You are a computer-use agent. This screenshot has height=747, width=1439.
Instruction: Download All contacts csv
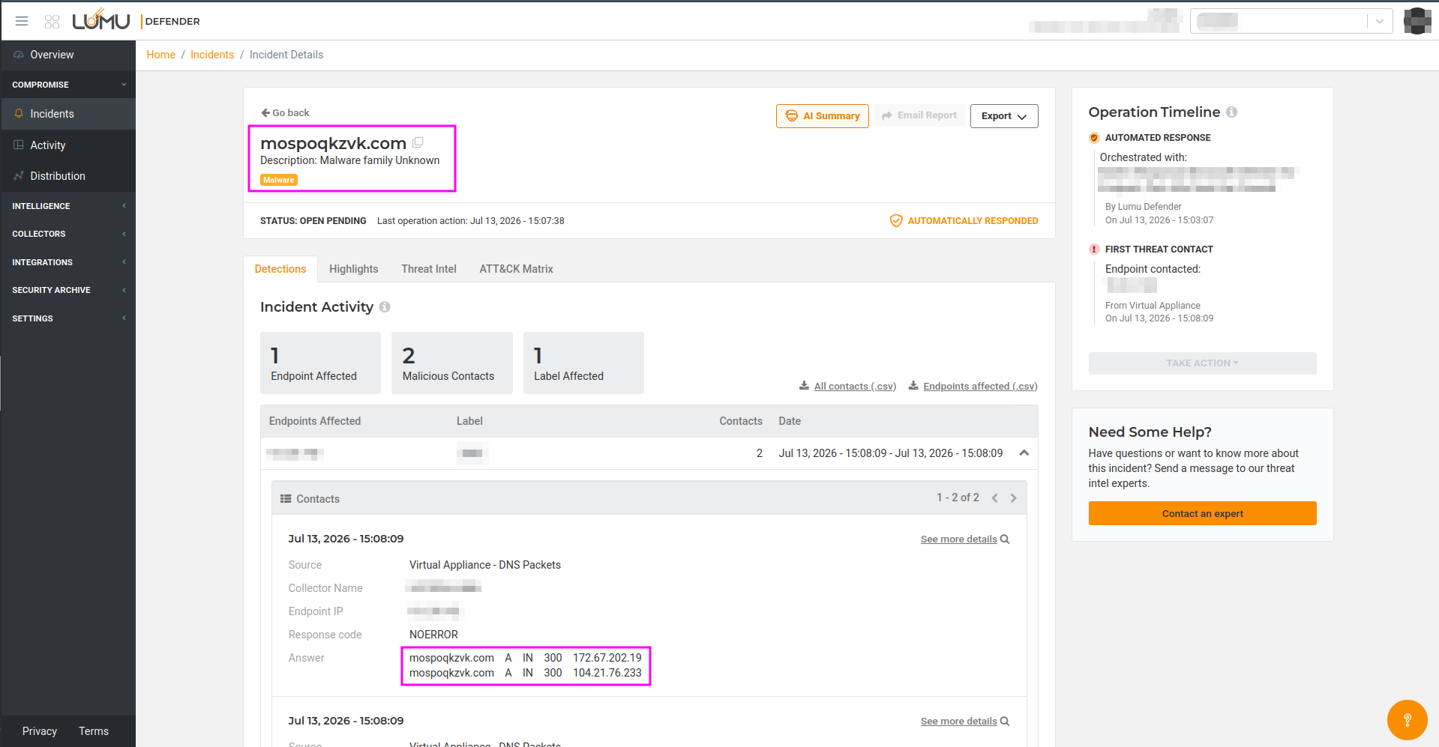(847, 386)
